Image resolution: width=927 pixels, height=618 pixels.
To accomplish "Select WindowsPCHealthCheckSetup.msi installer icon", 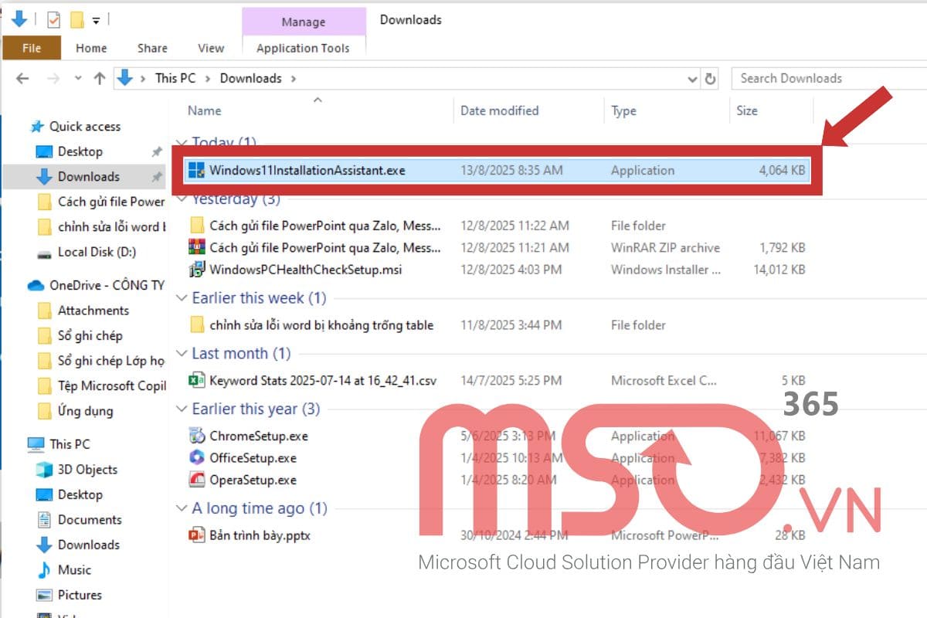I will pos(196,270).
